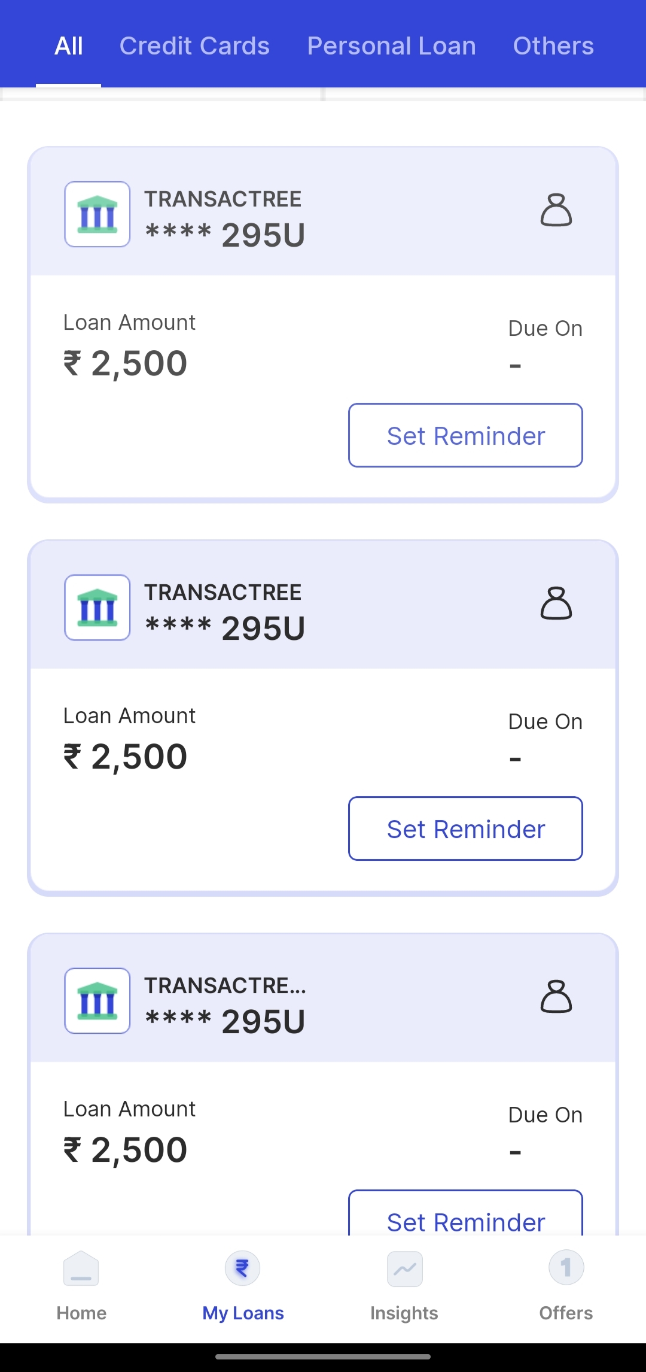Tap the profile icon on the second loan card
Screen dimensions: 646x1372
[x=556, y=603]
